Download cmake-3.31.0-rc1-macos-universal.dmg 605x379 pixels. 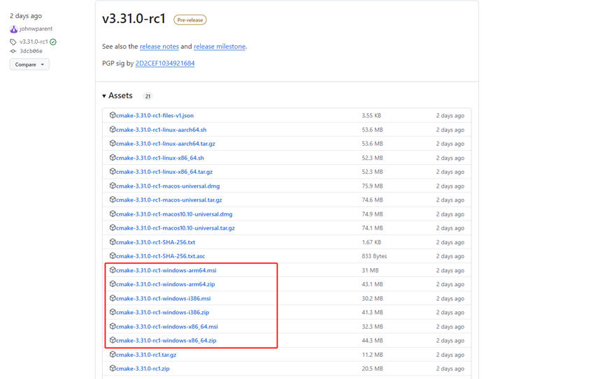pos(168,186)
